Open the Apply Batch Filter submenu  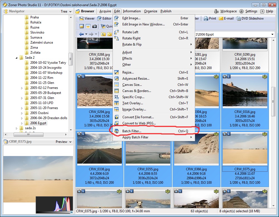(154, 137)
